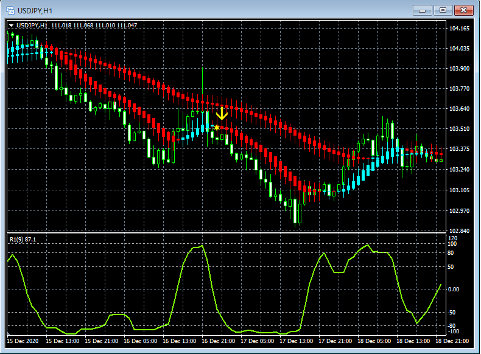Screen dimensions: 481x354
Task: Click the 18 Dec 21:00 time axis label
Action: 452,341
